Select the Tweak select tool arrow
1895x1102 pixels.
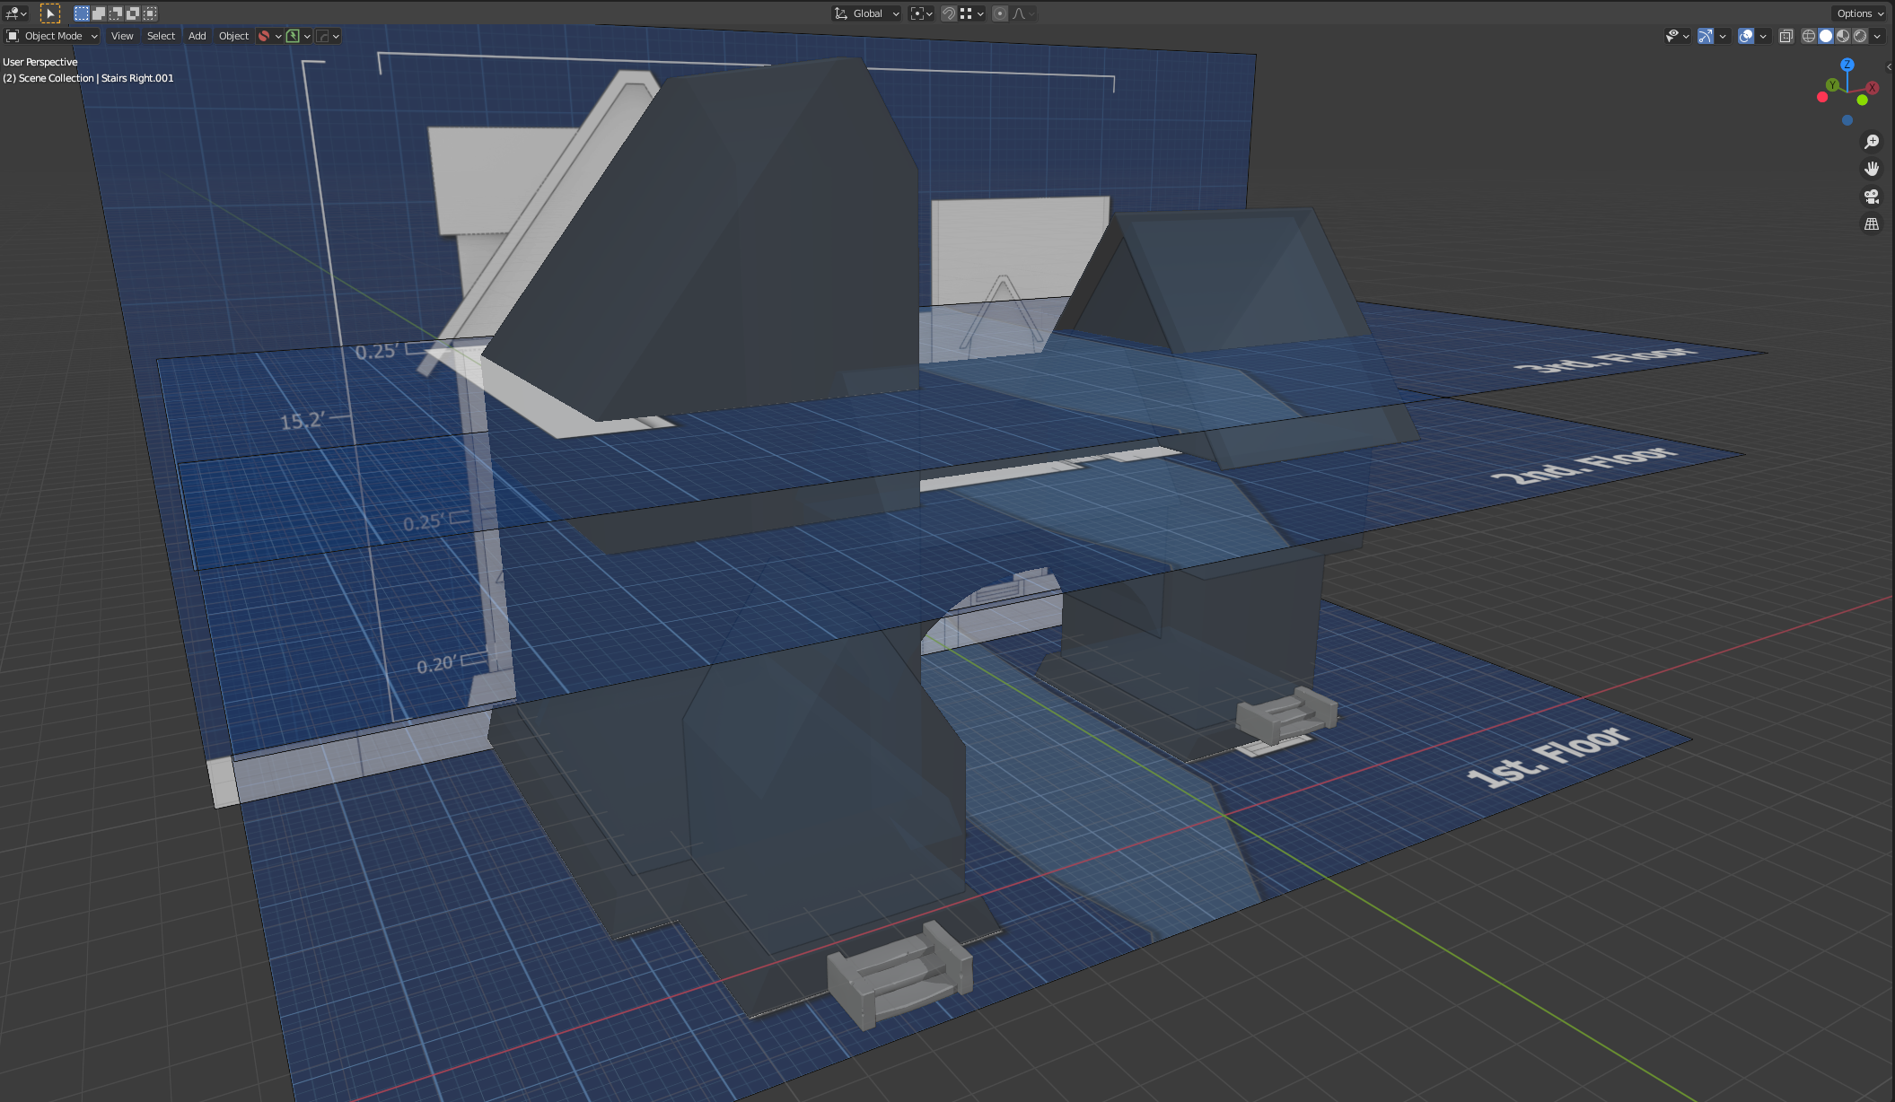pos(50,13)
